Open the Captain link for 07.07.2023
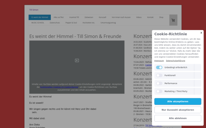 point(149,65)
